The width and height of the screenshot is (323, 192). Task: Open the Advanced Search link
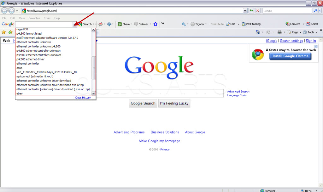238,92
